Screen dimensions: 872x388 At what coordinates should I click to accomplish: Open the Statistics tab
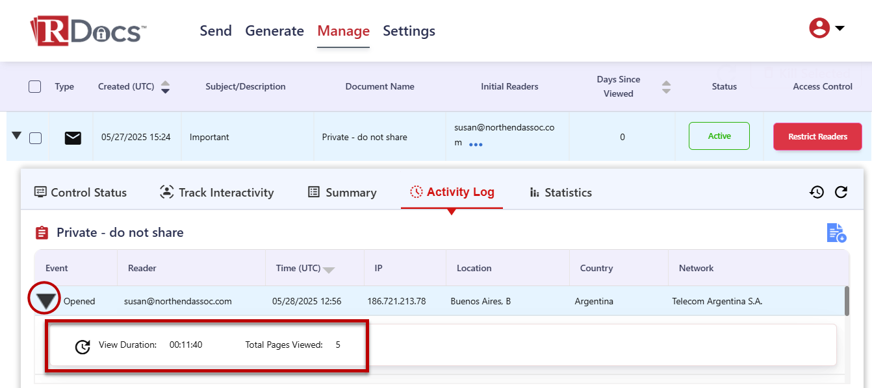561,192
